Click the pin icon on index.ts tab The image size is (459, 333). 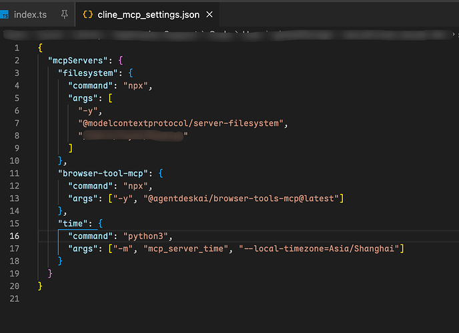point(65,14)
